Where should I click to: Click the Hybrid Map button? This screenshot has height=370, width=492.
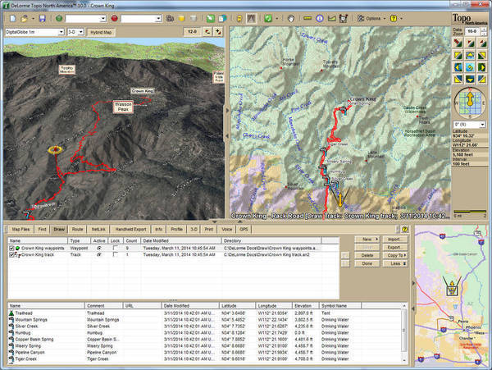[101, 32]
